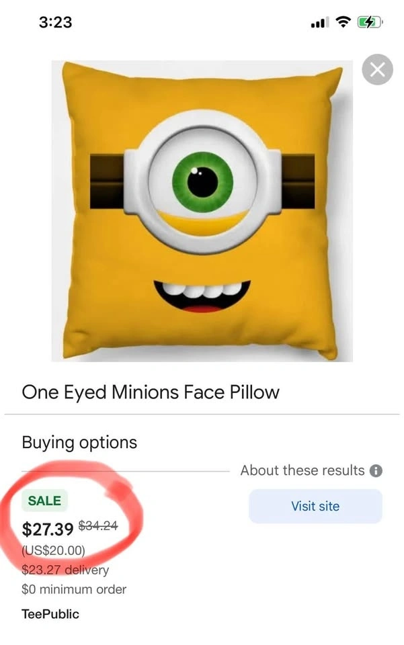Tap the smiling mouth on the pillow
404x645 pixels.
coord(202,296)
